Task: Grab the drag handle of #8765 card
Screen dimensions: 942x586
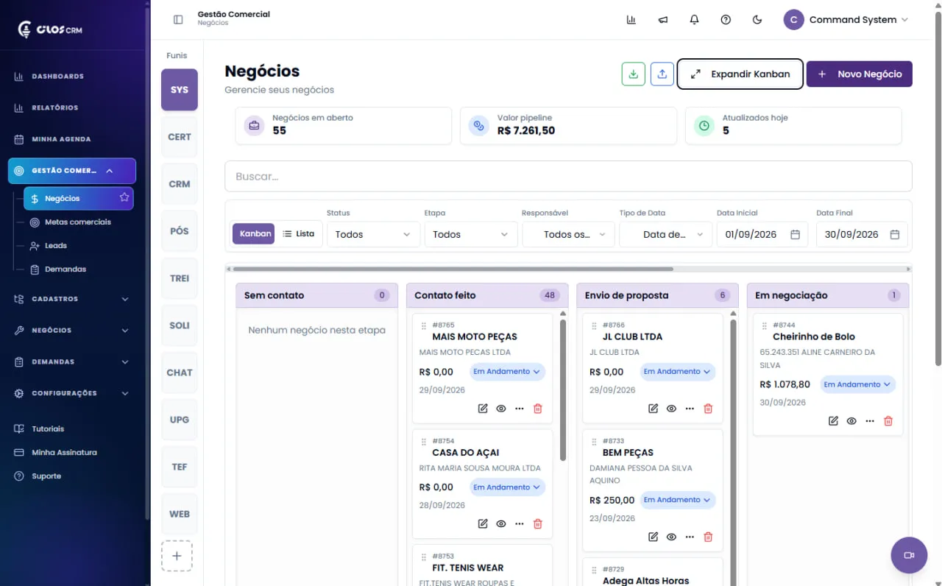Action: click(x=423, y=325)
